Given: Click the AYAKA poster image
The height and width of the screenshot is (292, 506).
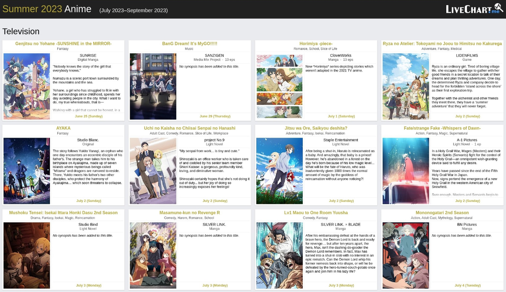Looking at the screenshot, I should [x=26, y=171].
